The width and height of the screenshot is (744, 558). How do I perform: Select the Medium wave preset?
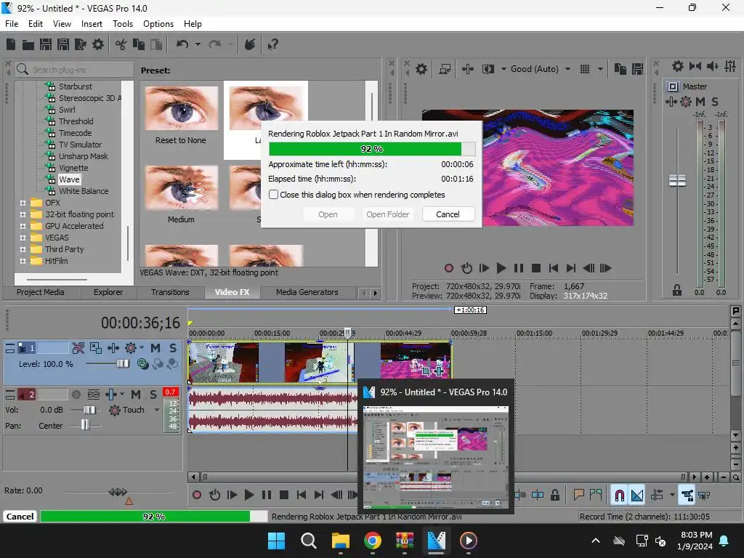click(x=181, y=195)
